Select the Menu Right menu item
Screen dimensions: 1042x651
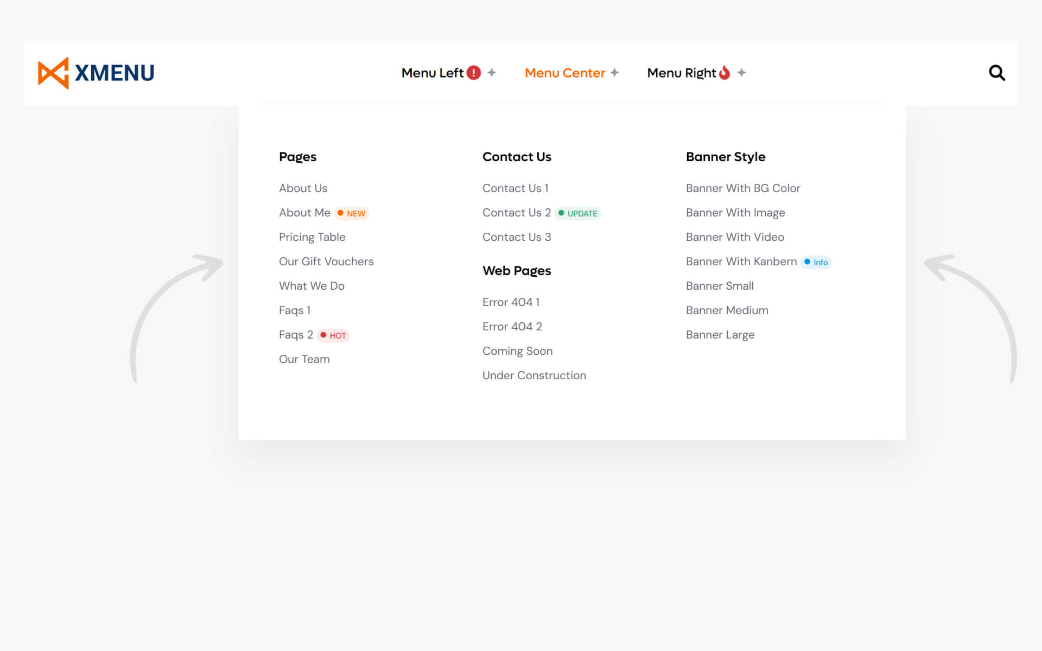pyautogui.click(x=682, y=73)
